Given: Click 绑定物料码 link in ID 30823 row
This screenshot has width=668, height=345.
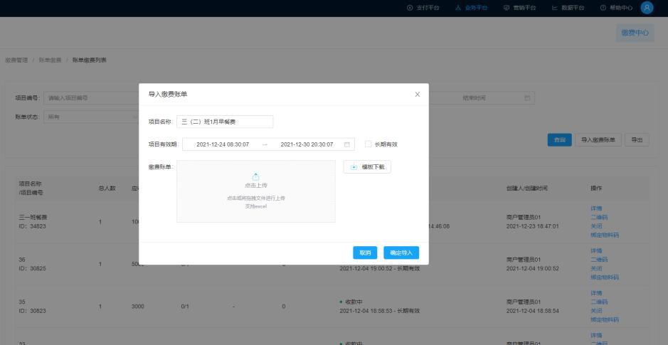Looking at the screenshot, I should pos(605,319).
